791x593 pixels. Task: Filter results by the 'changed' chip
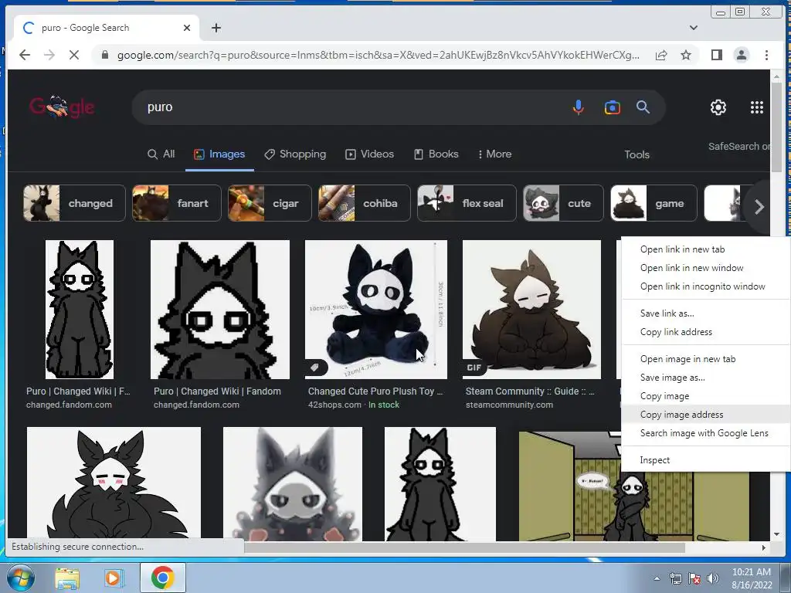74,203
